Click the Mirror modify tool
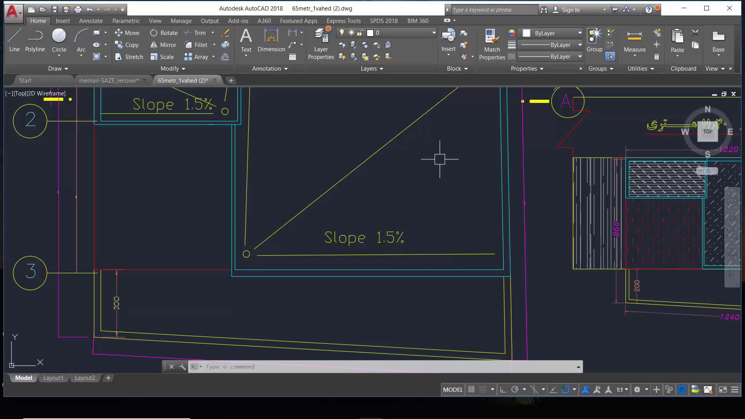The height and width of the screenshot is (419, 745). point(163,45)
